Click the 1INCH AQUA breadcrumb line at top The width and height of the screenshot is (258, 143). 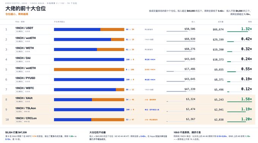coord(41,3)
